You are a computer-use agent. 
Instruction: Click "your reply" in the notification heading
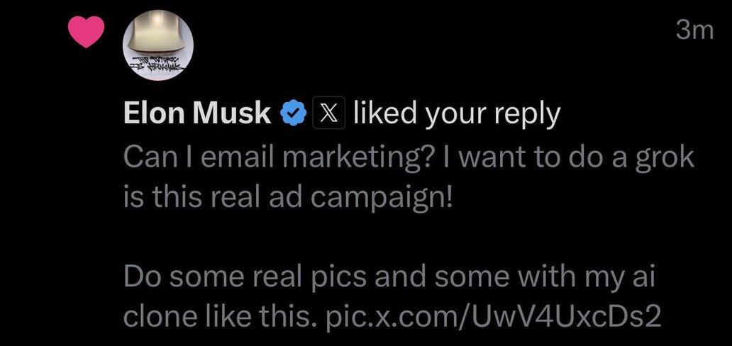click(x=501, y=113)
